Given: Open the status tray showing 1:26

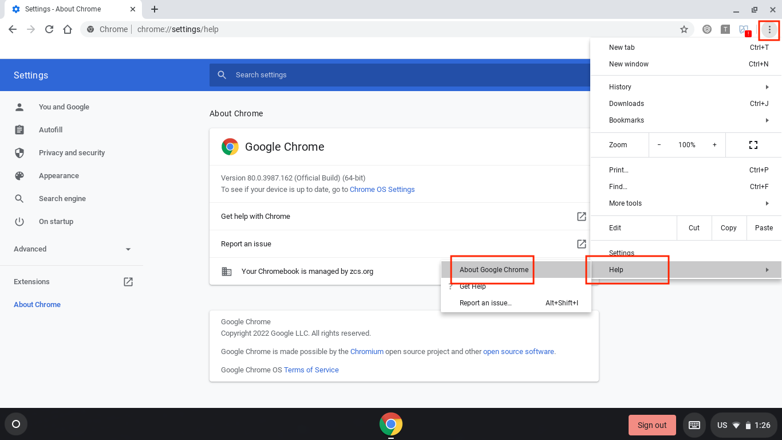Looking at the screenshot, I should [x=743, y=425].
